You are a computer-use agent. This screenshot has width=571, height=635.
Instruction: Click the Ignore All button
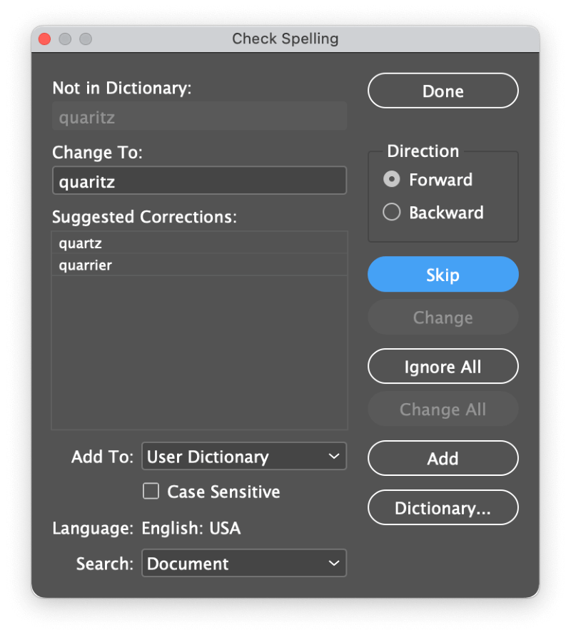click(x=443, y=367)
